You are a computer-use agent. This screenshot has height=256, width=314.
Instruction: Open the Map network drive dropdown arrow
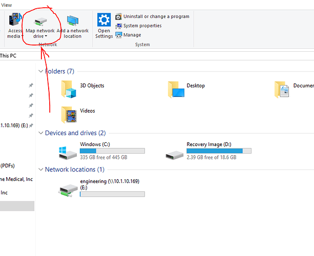(x=46, y=36)
